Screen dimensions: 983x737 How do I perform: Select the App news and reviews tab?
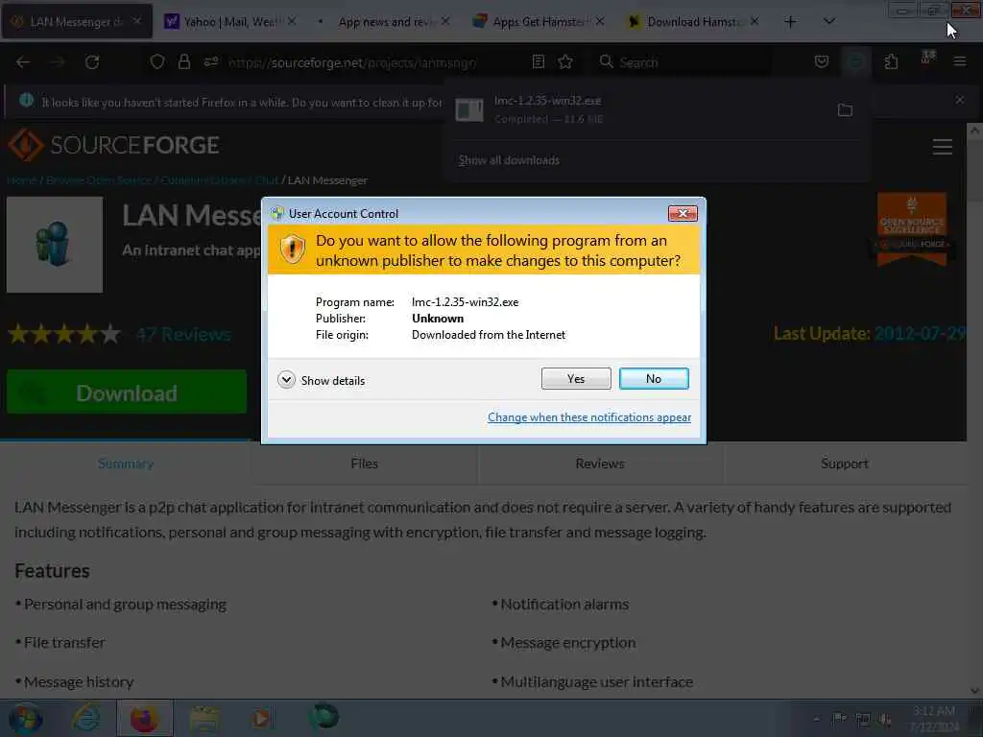point(384,21)
